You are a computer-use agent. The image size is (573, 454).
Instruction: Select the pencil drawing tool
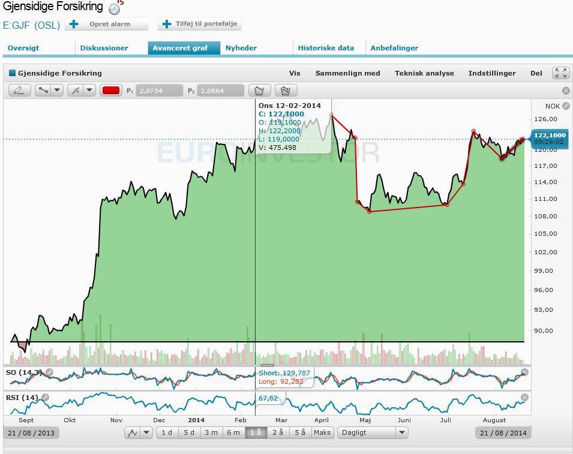pos(19,90)
